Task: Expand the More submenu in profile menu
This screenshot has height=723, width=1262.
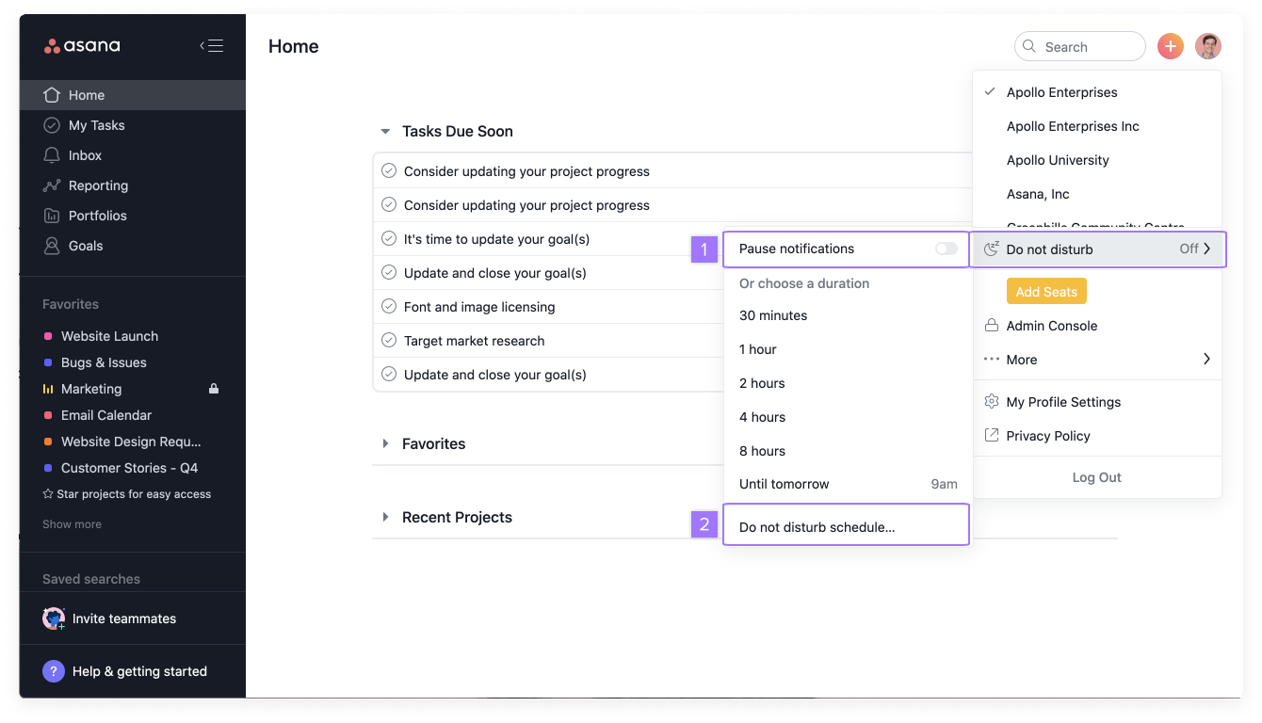Action: [1097, 360]
